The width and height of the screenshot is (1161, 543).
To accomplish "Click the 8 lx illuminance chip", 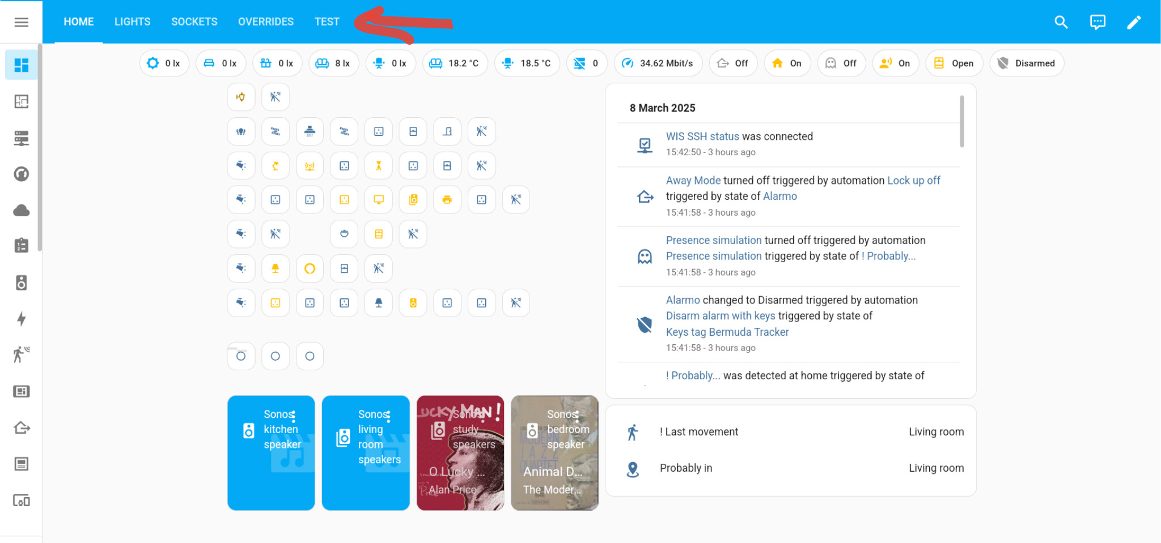I will 334,63.
